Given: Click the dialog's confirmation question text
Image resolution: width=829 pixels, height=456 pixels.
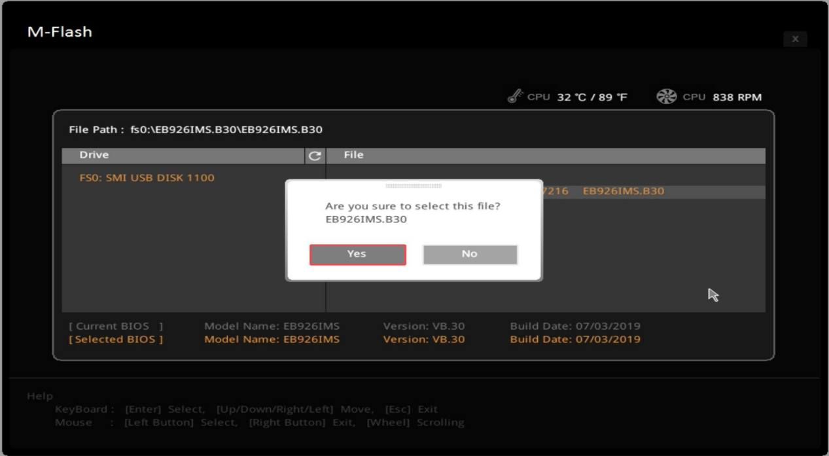Looking at the screenshot, I should coord(412,207).
